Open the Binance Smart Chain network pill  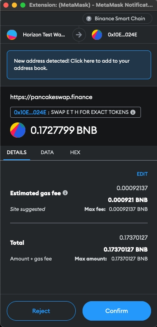(118, 19)
